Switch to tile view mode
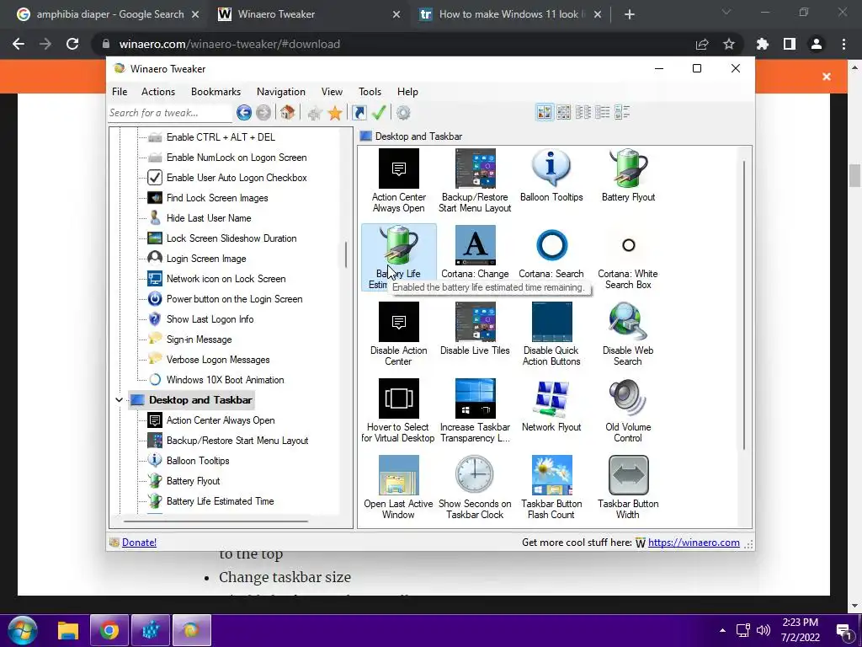 tap(622, 112)
